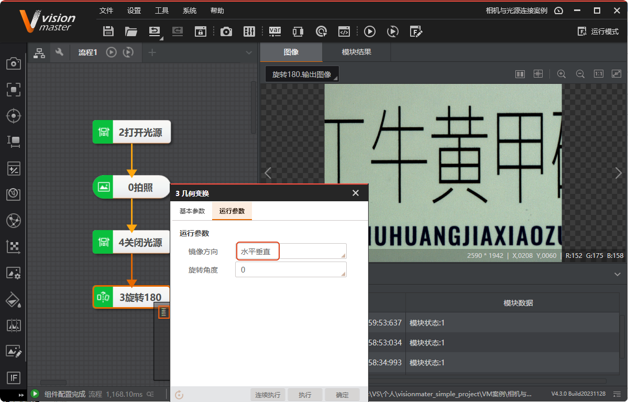Open the 旋转角度 dropdown
628x402 pixels.
(x=291, y=269)
